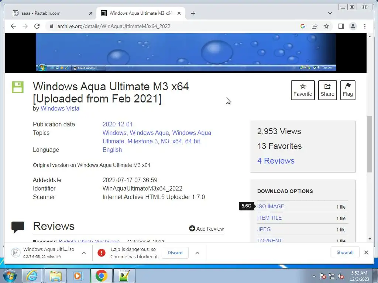This screenshot has height=283, width=378.
Task: Open the Chrome profile avatar
Action: tap(353, 26)
